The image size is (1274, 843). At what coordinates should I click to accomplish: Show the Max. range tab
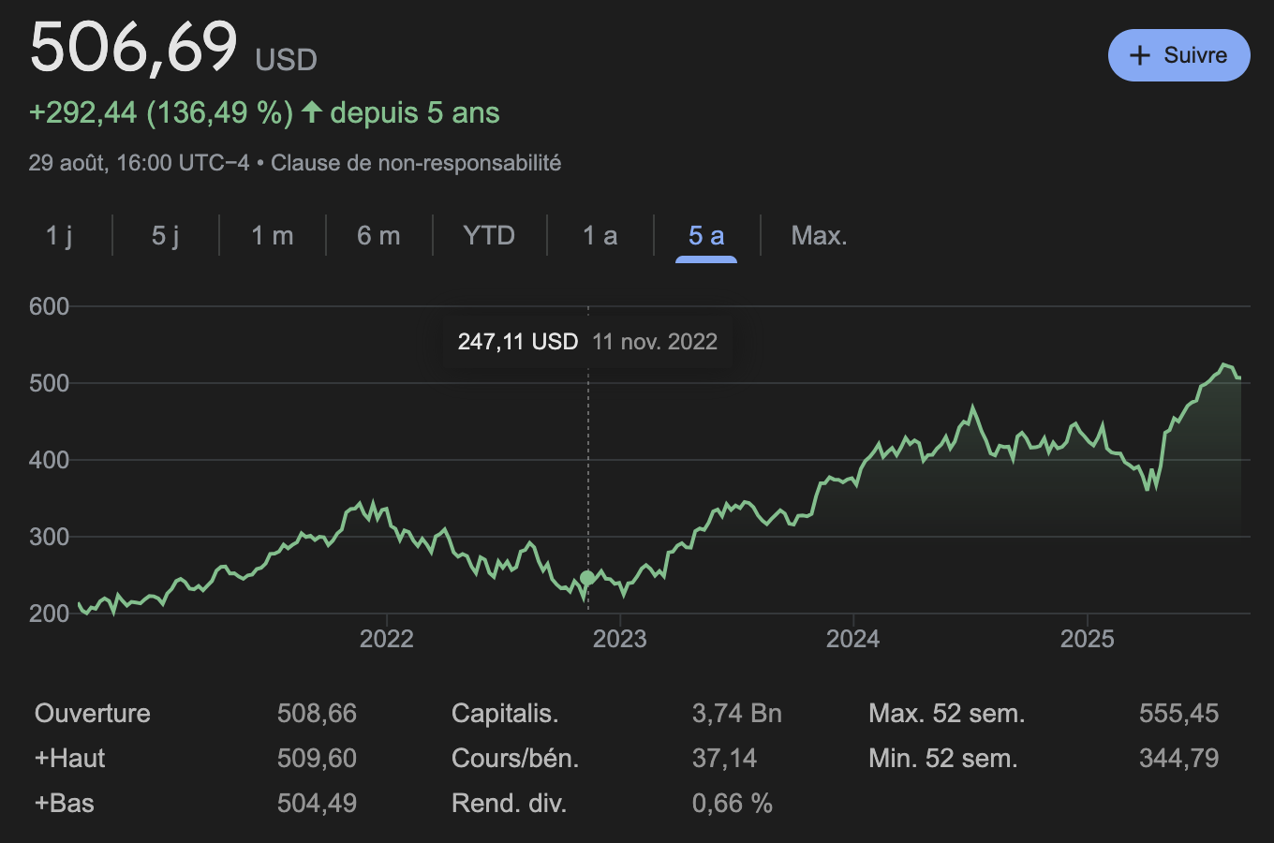pyautogui.click(x=819, y=235)
